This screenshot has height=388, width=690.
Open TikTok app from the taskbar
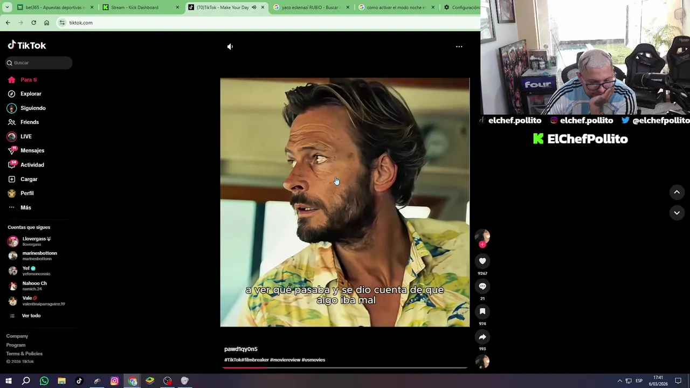click(x=79, y=381)
